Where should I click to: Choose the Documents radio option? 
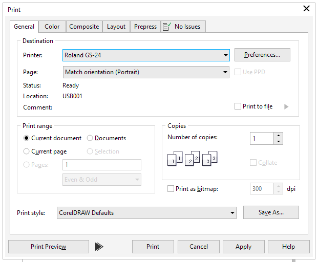90,138
